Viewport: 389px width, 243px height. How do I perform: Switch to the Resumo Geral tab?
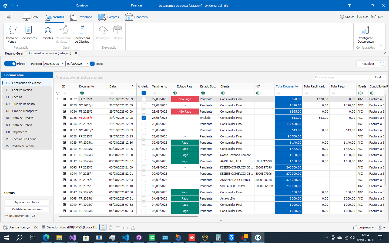pyautogui.click(x=14, y=53)
